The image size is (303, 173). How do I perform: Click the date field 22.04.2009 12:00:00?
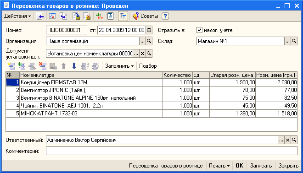tap(122, 30)
